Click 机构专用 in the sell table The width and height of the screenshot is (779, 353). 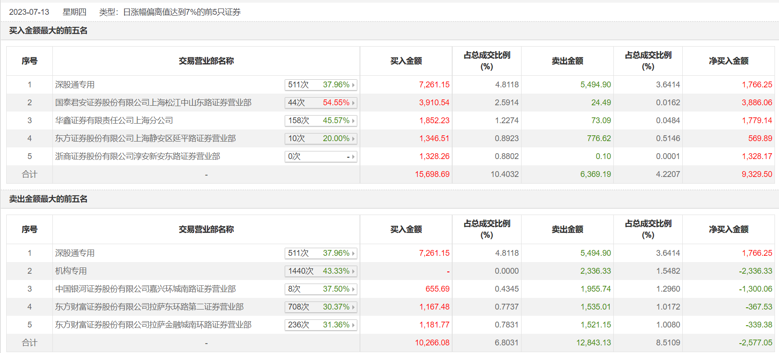[x=71, y=271]
